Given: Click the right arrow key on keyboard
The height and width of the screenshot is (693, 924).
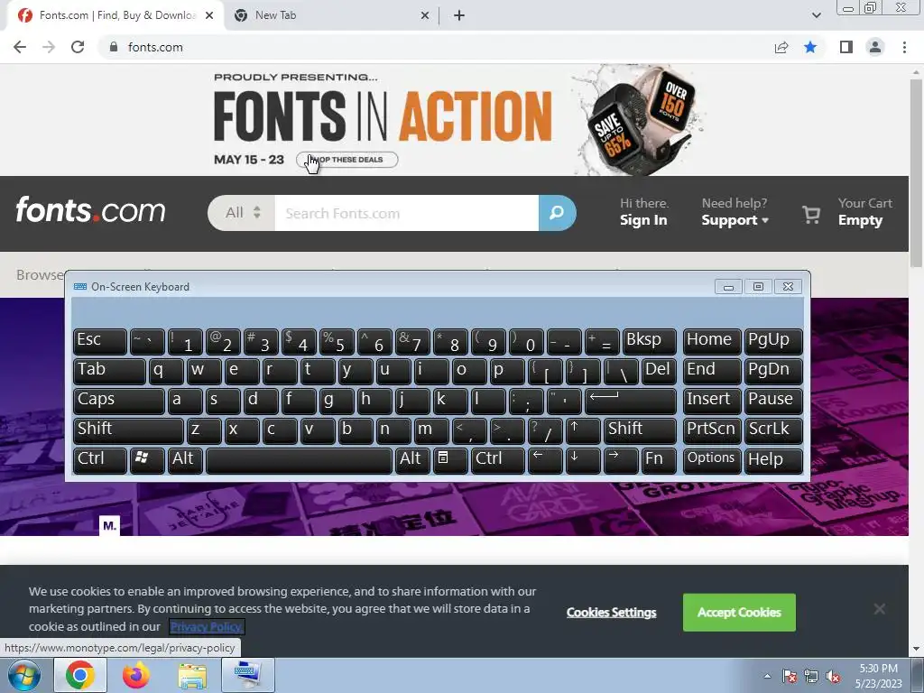Looking at the screenshot, I should [x=621, y=461].
